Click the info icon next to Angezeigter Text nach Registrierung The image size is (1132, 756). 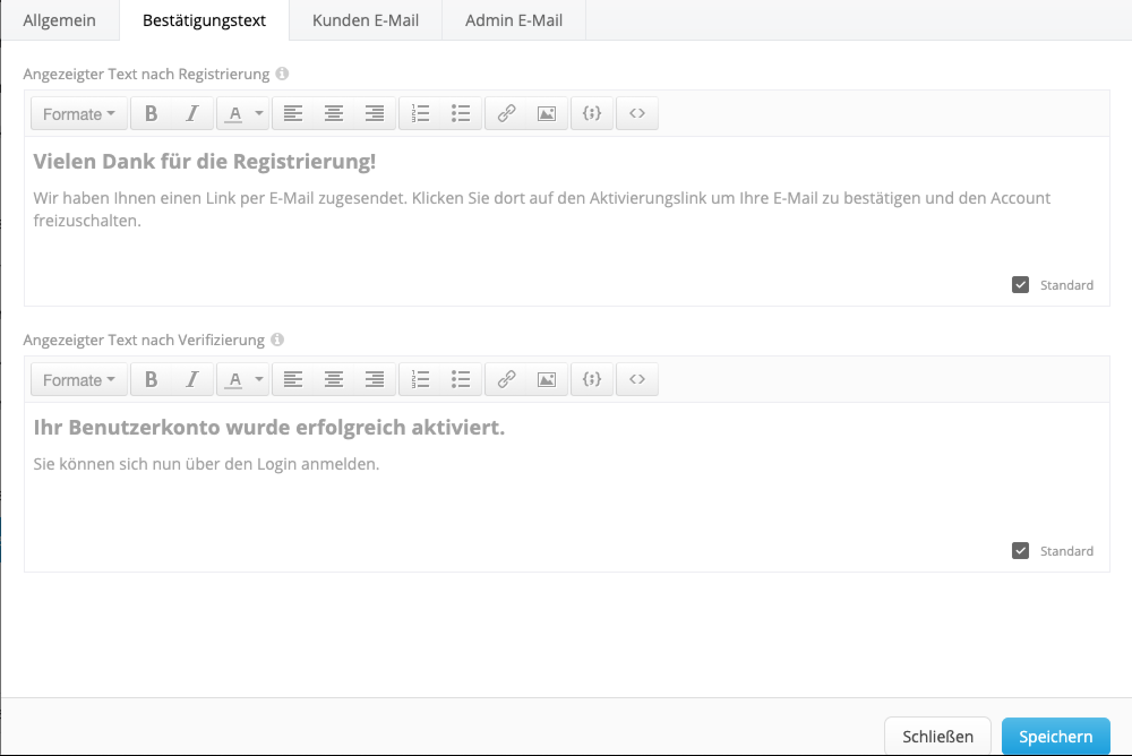(282, 74)
